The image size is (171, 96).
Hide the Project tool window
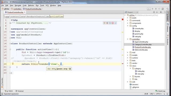pos(165,12)
